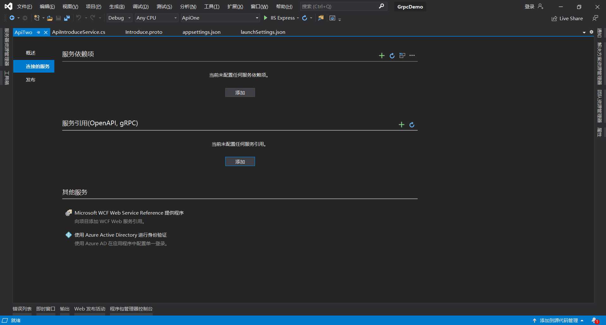Click the search magnifier icon in the title bar
Image resolution: width=606 pixels, height=325 pixels.
[382, 6]
